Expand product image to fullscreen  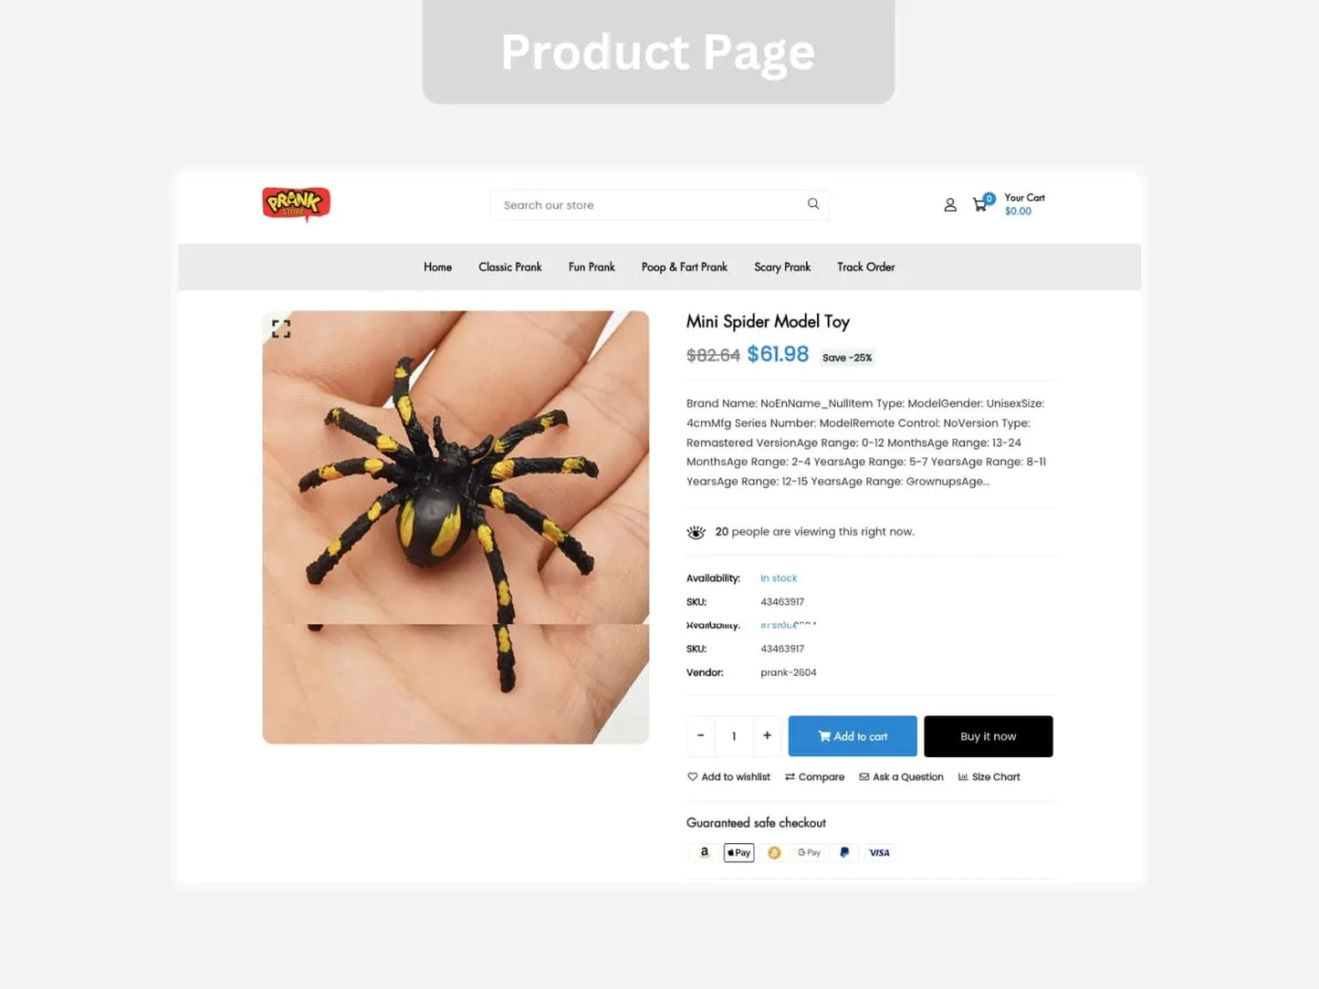tap(281, 329)
